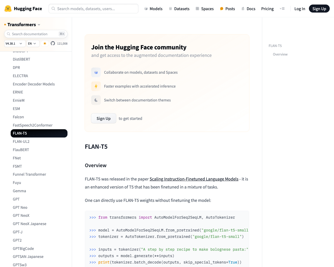Click the moon themes icon
The height and width of the screenshot is (267, 334).
click(x=96, y=100)
